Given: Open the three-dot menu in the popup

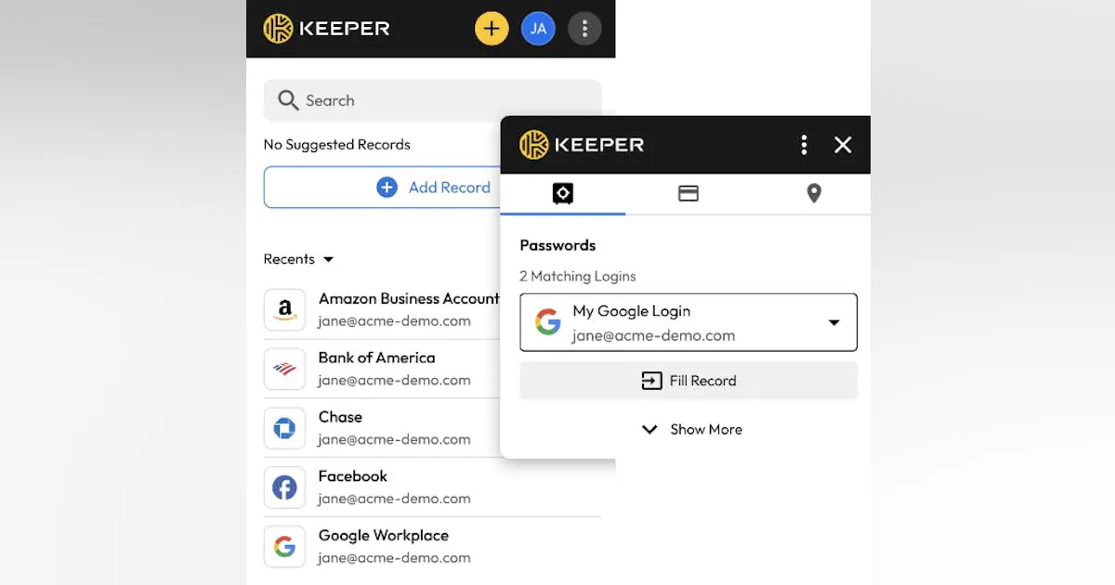Looking at the screenshot, I should [804, 145].
